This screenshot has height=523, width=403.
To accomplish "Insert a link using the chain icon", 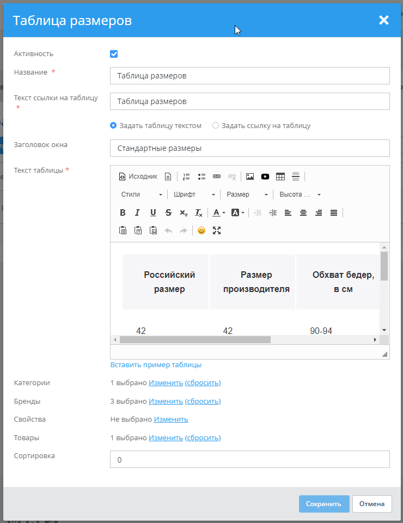I will click(217, 177).
